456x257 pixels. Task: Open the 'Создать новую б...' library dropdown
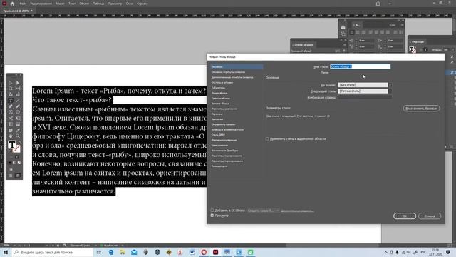coord(264,211)
